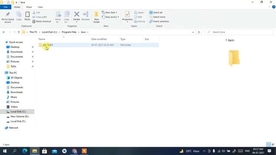Select This PC in navigation pane
276x155 pixels.
(13, 73)
